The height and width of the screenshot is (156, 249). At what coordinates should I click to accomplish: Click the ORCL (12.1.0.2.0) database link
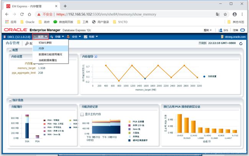point(19,37)
